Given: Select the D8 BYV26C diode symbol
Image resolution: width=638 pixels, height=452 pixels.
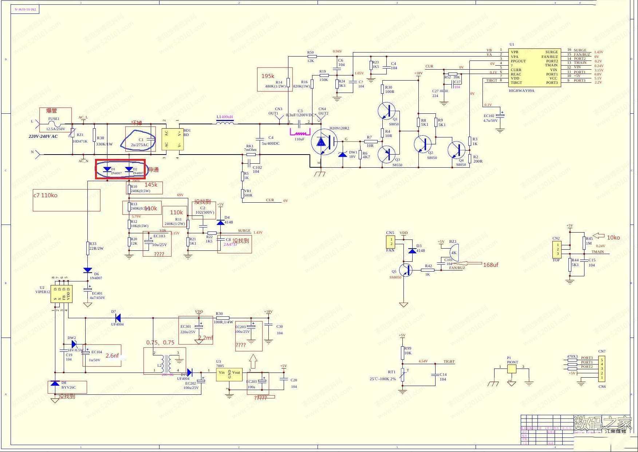Looking at the screenshot, I should click(55, 383).
